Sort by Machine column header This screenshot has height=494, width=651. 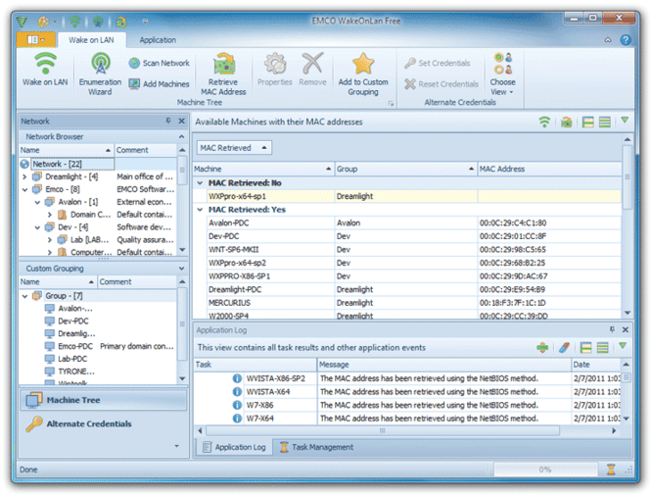(263, 169)
